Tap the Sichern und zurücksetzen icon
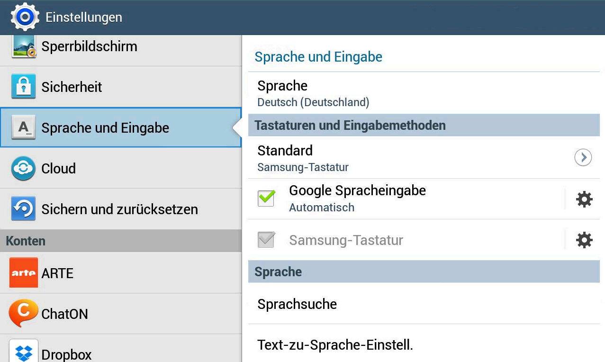Image resolution: width=605 pixels, height=362 pixels. click(24, 209)
